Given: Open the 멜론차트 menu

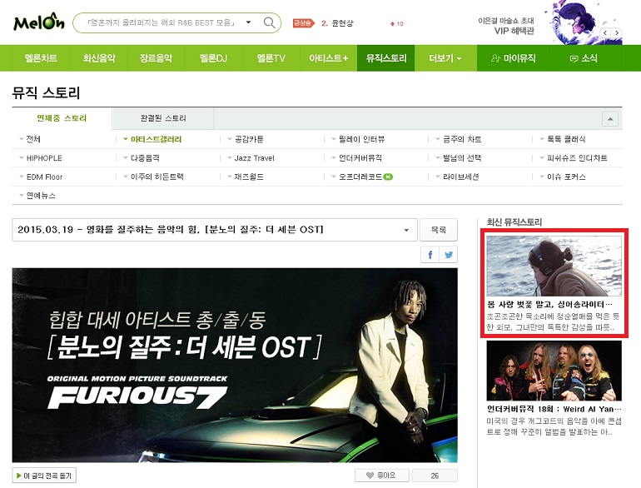Looking at the screenshot, I should coord(41,58).
